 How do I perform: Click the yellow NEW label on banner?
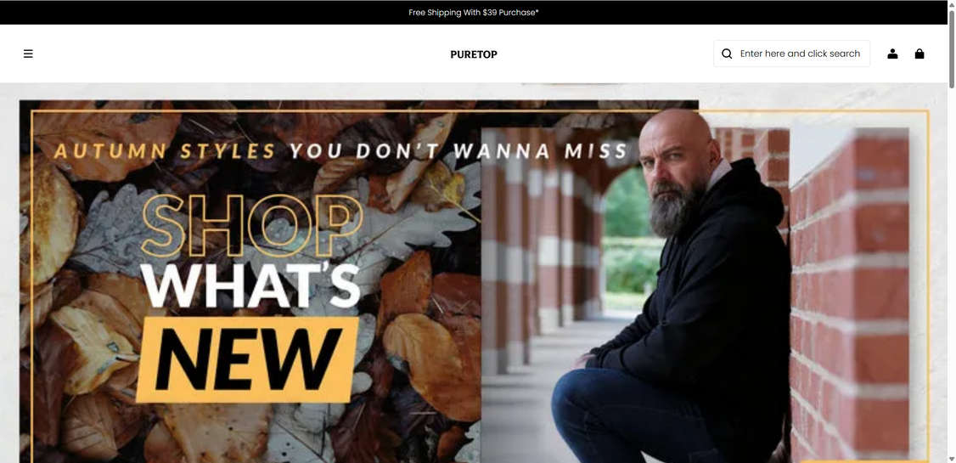point(247,360)
